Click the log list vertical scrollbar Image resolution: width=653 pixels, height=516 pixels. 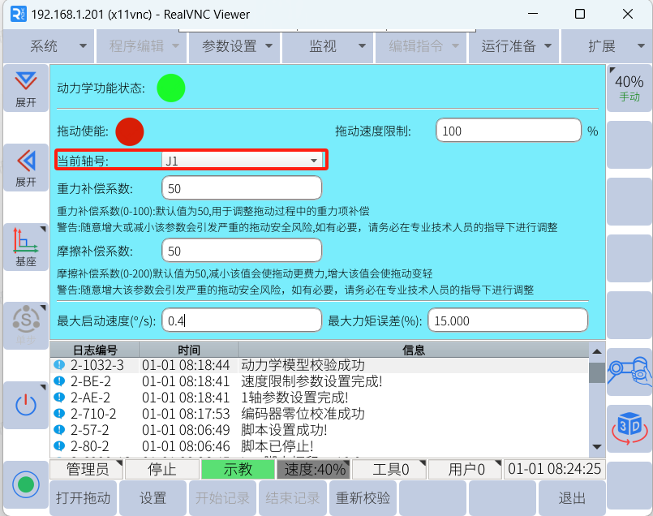click(x=597, y=398)
